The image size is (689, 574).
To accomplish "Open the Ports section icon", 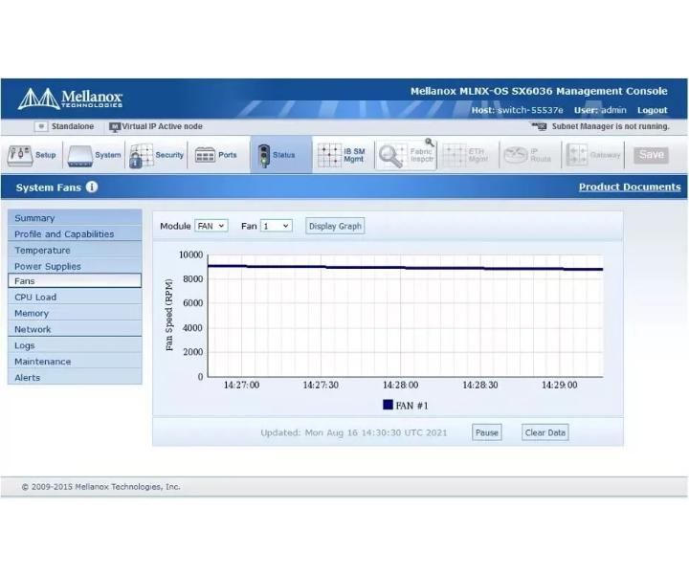I will pyautogui.click(x=205, y=155).
